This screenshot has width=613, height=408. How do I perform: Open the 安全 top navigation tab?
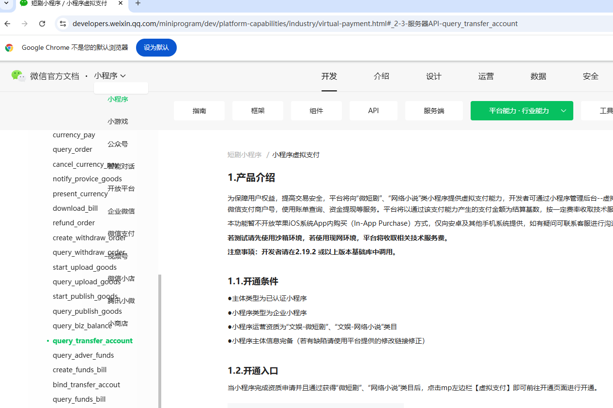591,76
